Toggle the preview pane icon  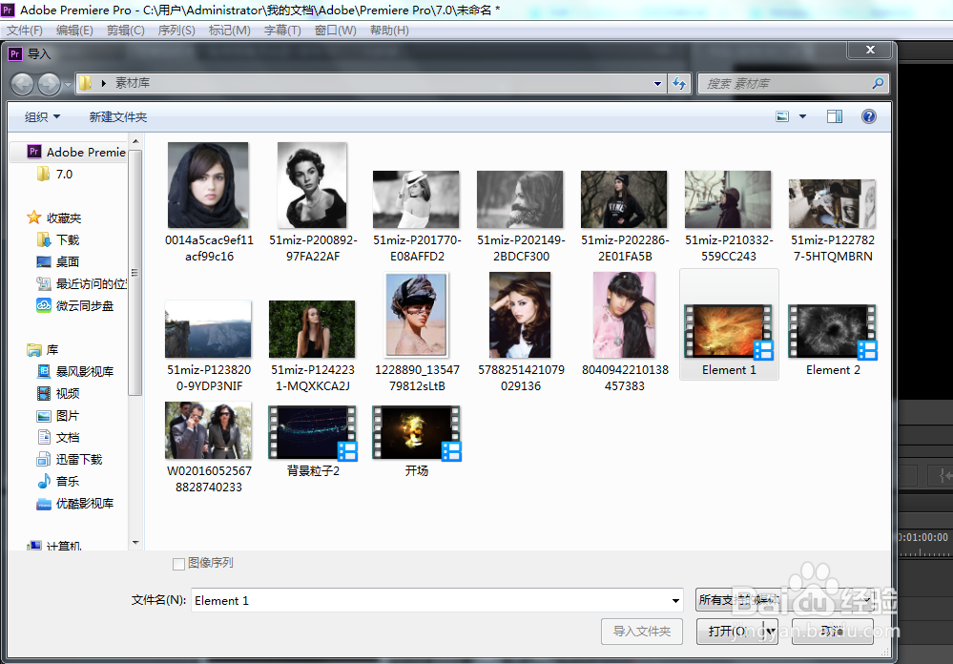point(835,116)
